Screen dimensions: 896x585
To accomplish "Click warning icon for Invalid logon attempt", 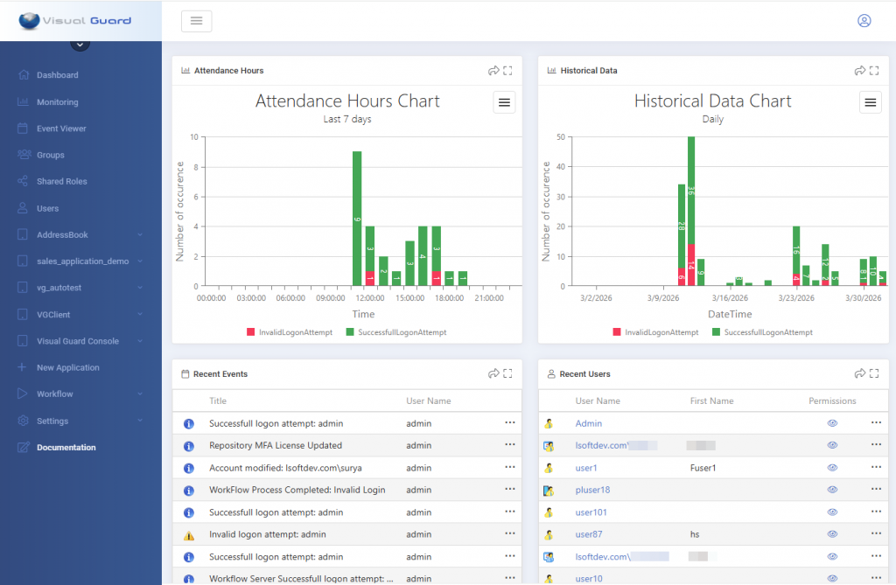I will (188, 535).
